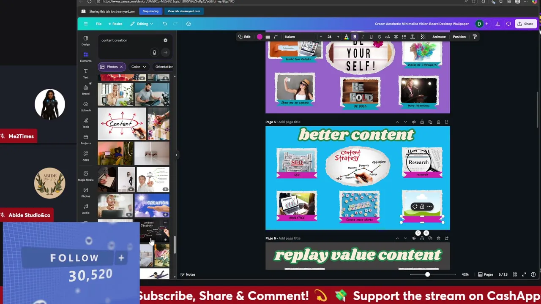Open Magic Media in sidebar

[86, 176]
